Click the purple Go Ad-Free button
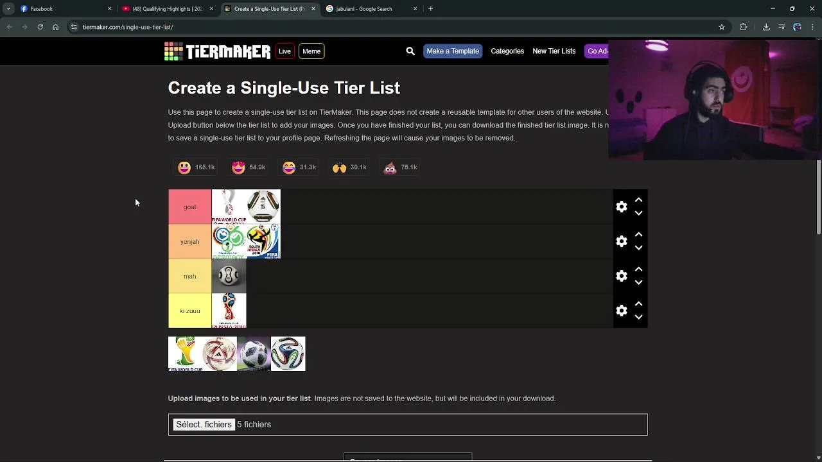822x462 pixels. (x=597, y=51)
